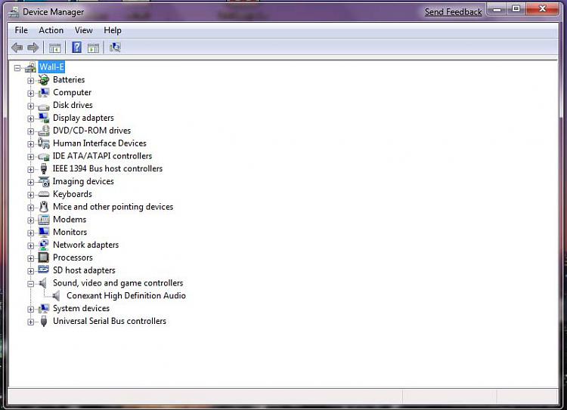Screen dimensions: 567x410
Task: Click the DVD/CD-ROM drives icon
Action: pos(44,131)
